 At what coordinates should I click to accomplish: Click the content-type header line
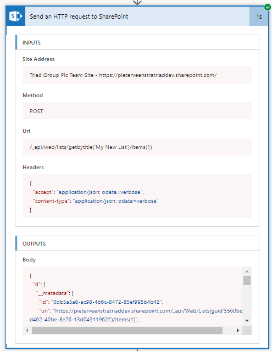(x=96, y=201)
